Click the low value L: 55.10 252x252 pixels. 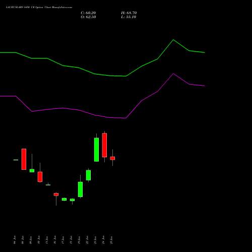[x=129, y=17]
